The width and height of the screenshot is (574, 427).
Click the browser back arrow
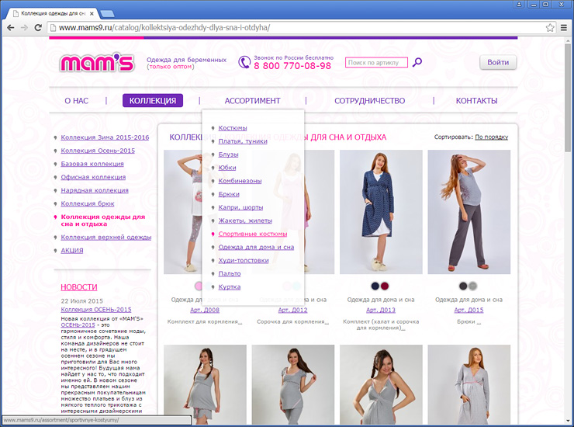11,27
